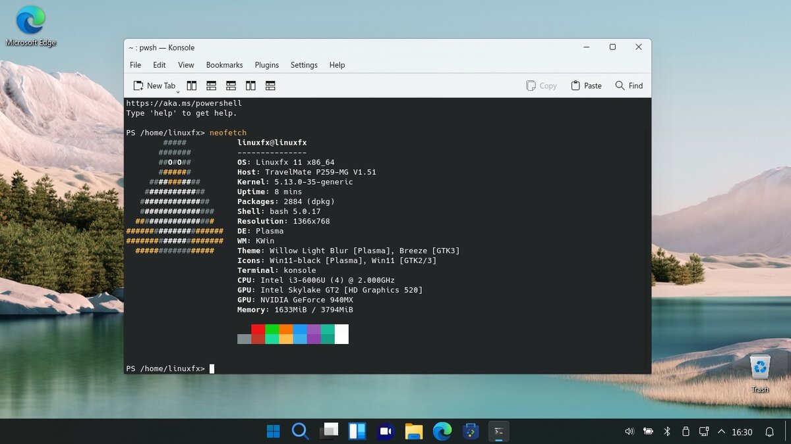This screenshot has width=791, height=444.
Task: Click the Copy toolbar button
Action: tap(542, 86)
